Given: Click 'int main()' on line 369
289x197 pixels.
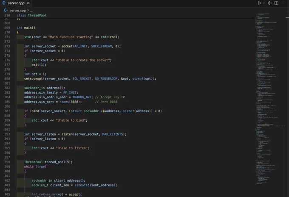Looking at the screenshot, I should tap(26, 28).
